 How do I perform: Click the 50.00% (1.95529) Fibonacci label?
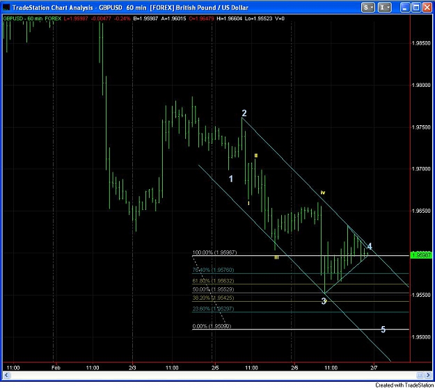(x=213, y=289)
